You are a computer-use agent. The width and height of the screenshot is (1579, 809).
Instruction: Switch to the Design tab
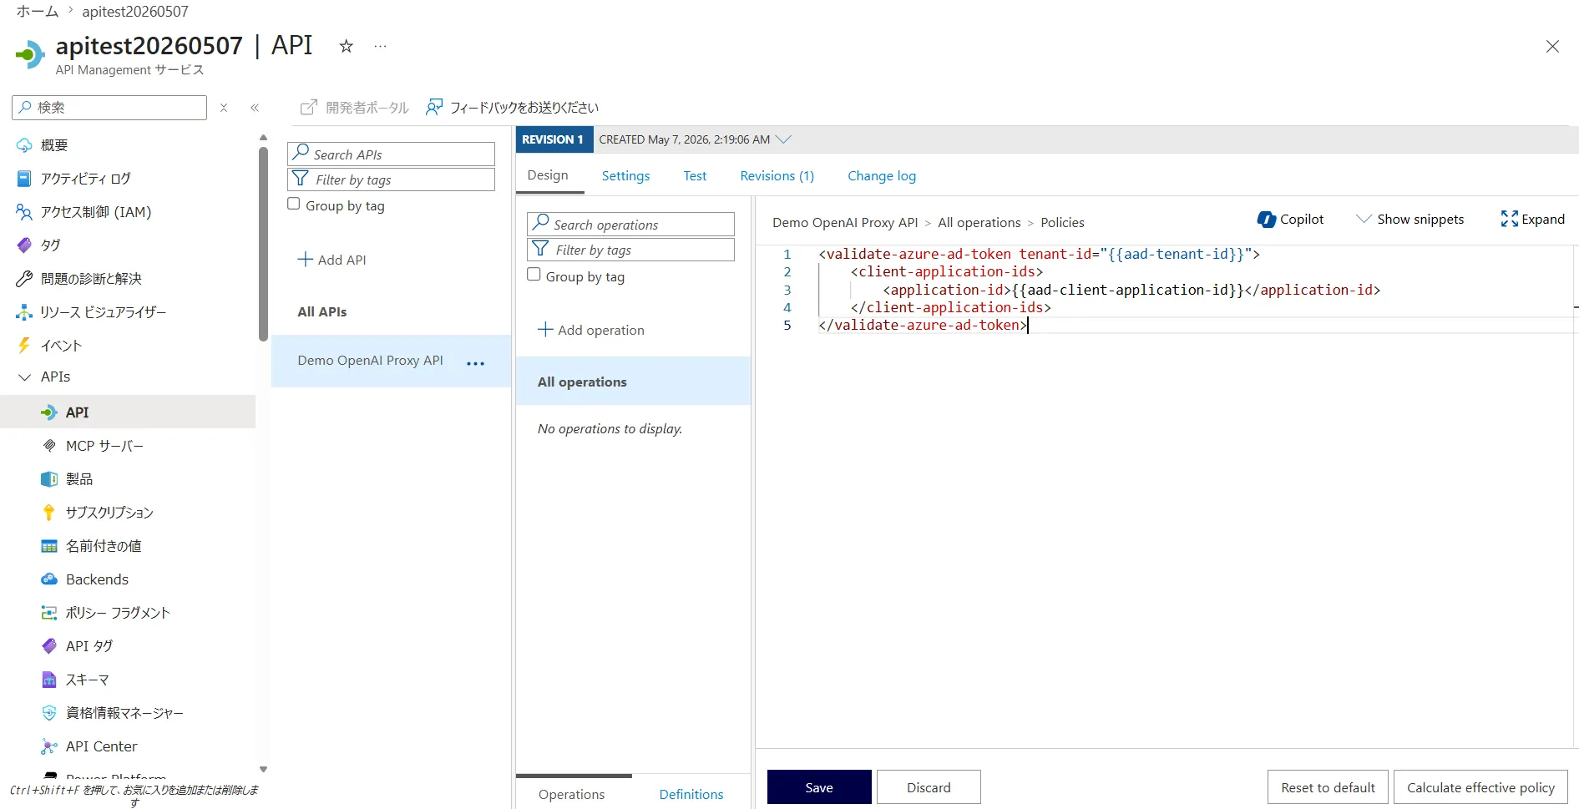[x=548, y=175]
